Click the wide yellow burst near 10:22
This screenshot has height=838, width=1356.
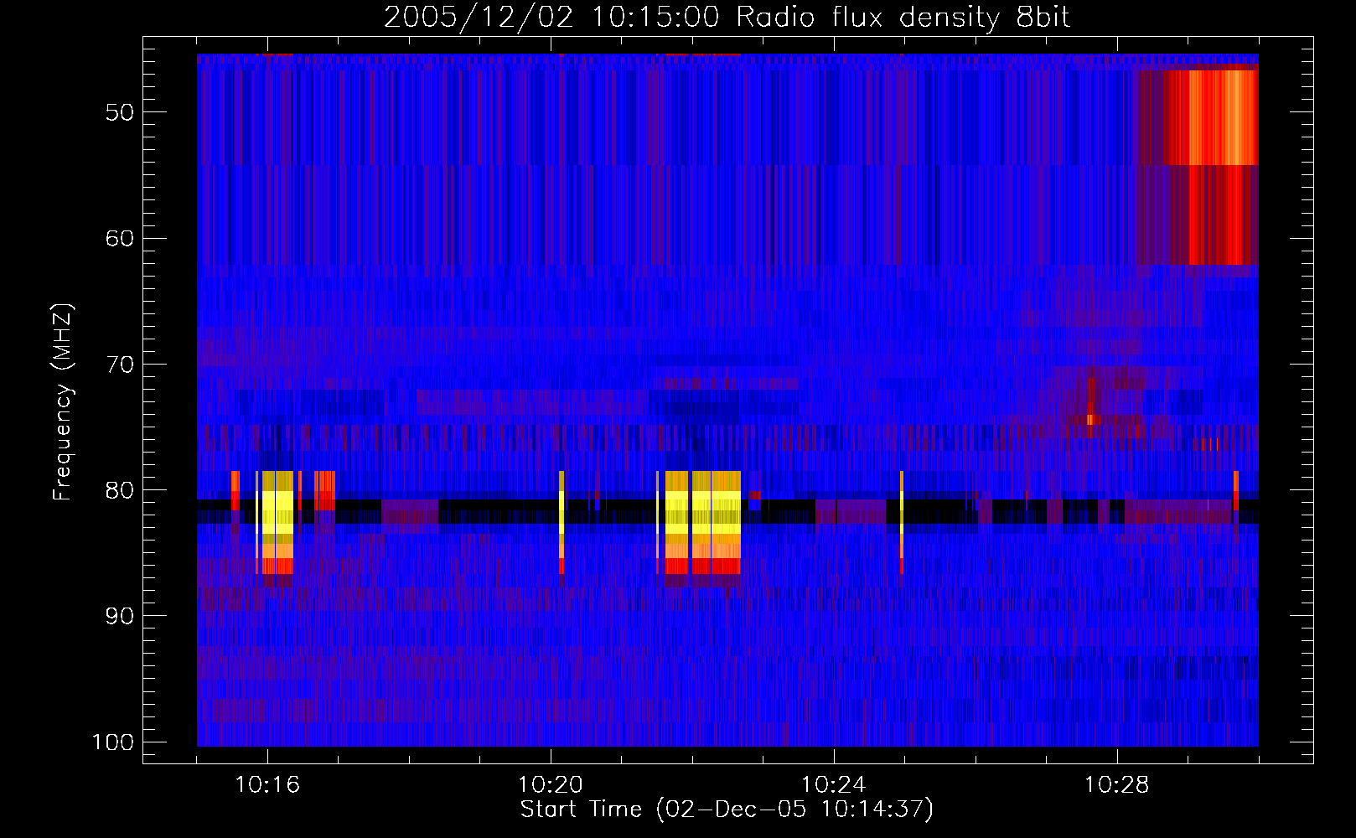click(x=703, y=523)
